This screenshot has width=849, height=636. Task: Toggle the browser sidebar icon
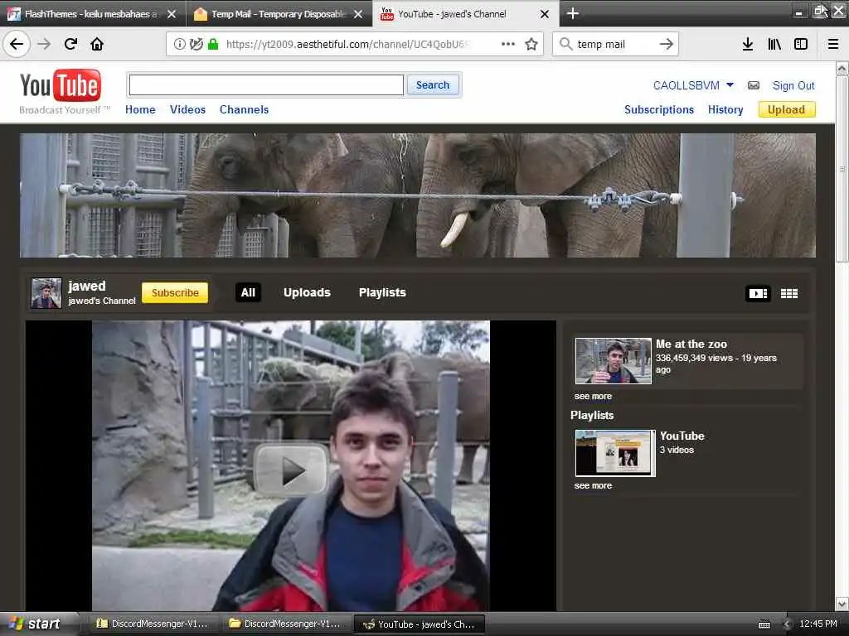point(801,44)
